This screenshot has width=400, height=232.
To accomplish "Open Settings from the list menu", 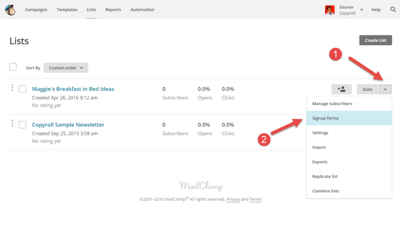I will pos(349,133).
